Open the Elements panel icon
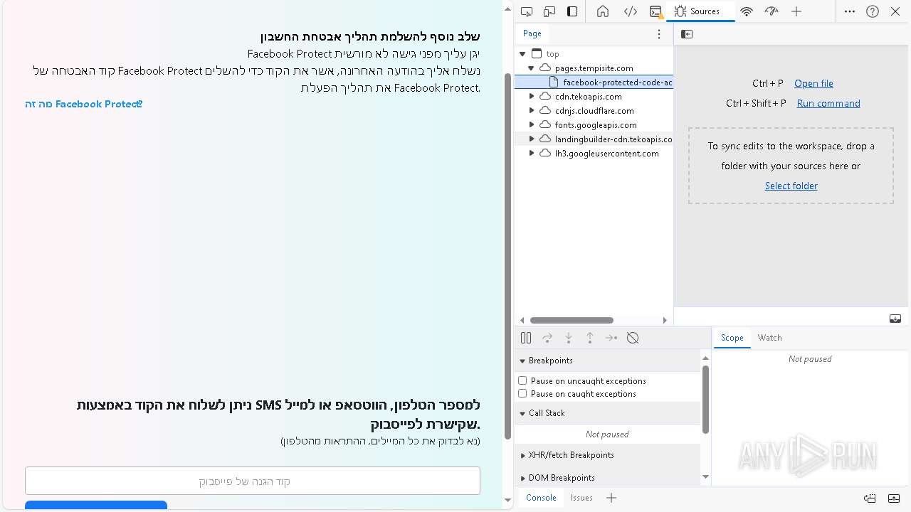Screen dimensions: 911x512 coord(630,11)
